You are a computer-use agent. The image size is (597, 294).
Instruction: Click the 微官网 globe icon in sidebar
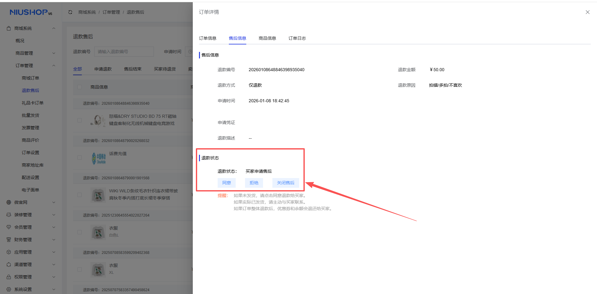coord(9,202)
